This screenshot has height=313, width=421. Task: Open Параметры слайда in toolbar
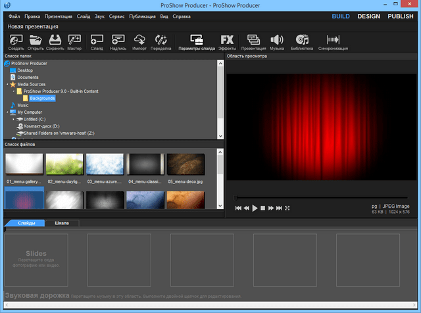point(197,41)
